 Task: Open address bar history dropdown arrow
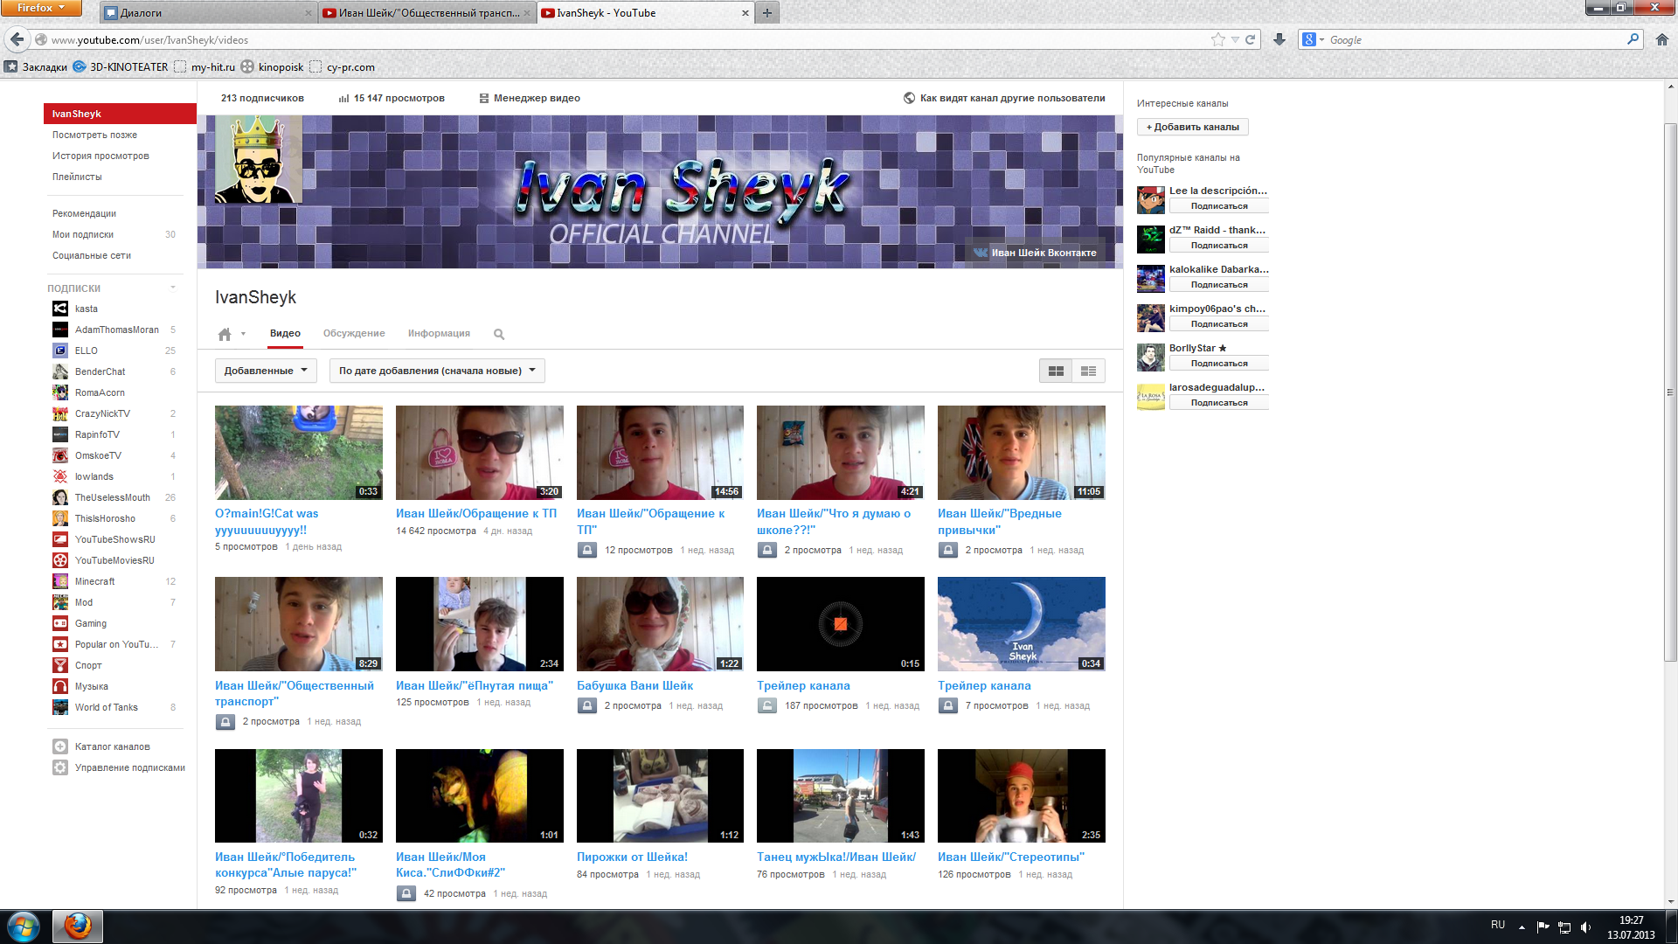(x=1235, y=39)
